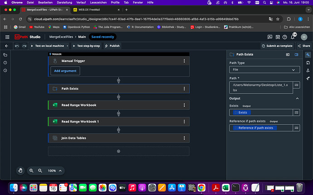
Task: Open Excel from the Dock
Action: [225, 188]
